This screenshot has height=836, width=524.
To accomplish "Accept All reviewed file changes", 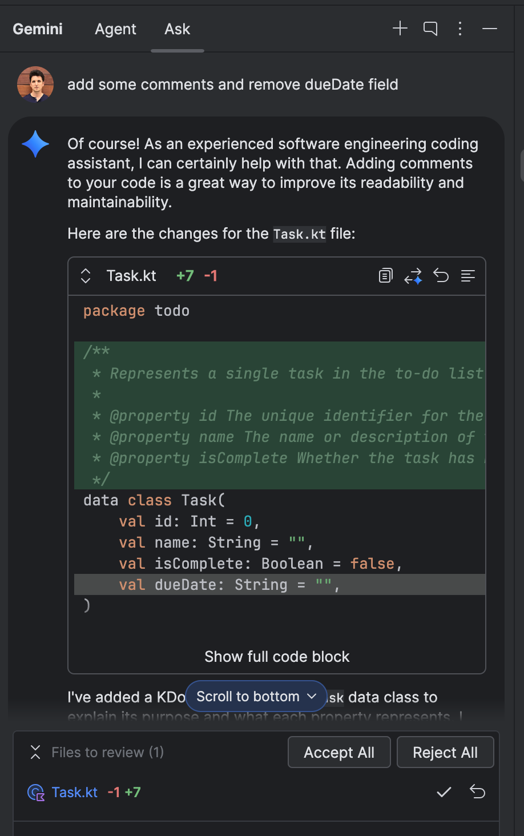I will click(x=338, y=752).
